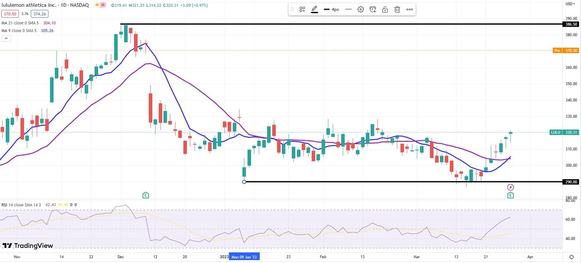Click the December earnings E marker
581x263 pixels.
point(146,195)
